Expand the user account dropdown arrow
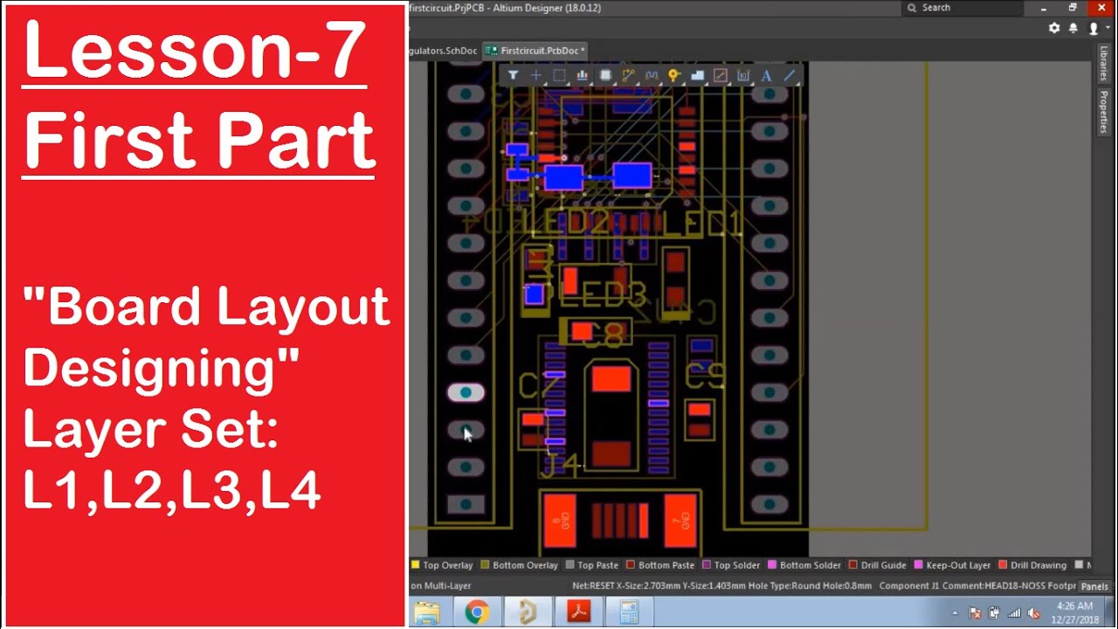Image resolution: width=1118 pixels, height=629 pixels. click(x=1108, y=28)
